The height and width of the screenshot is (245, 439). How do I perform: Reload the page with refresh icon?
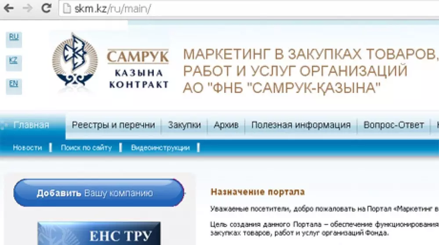pyautogui.click(x=46, y=8)
